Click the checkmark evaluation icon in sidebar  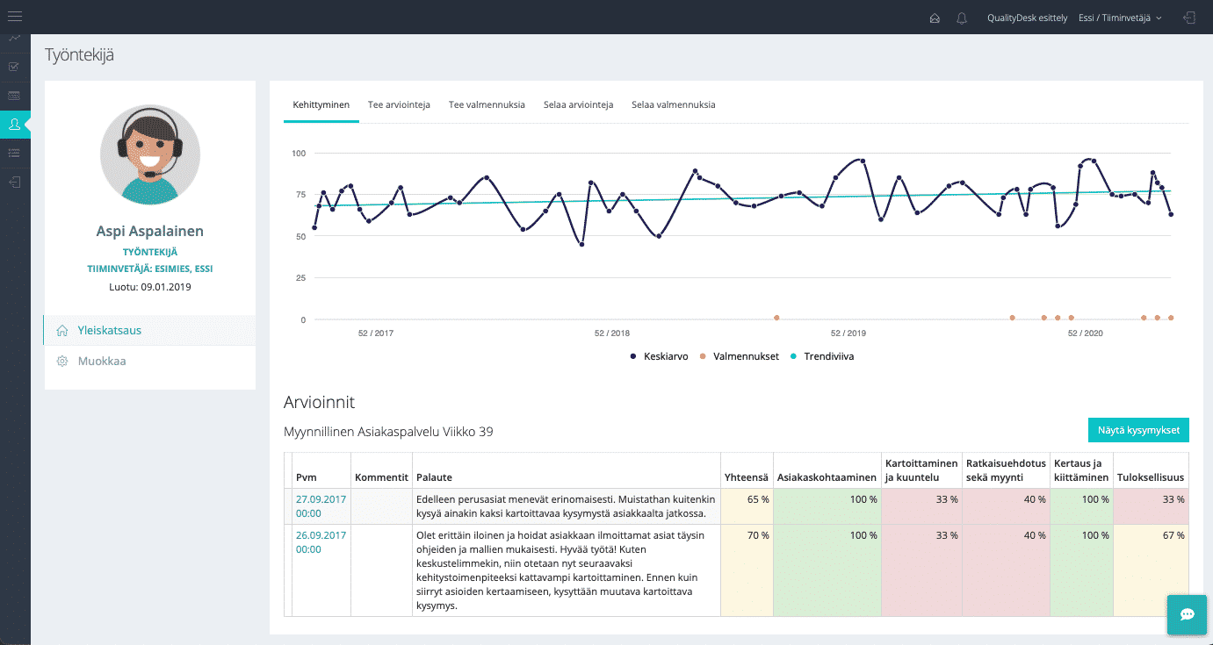[x=14, y=67]
